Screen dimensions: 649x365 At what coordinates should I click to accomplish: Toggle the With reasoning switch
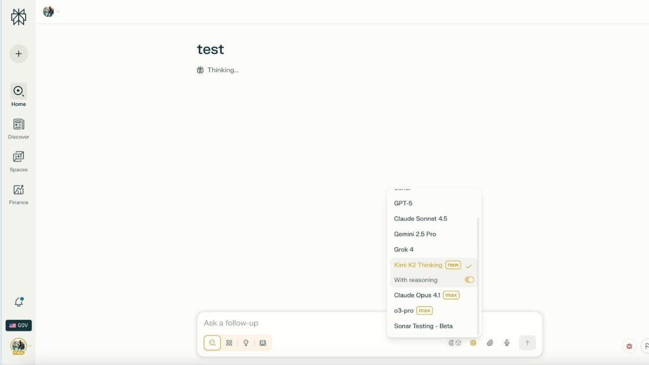click(469, 280)
